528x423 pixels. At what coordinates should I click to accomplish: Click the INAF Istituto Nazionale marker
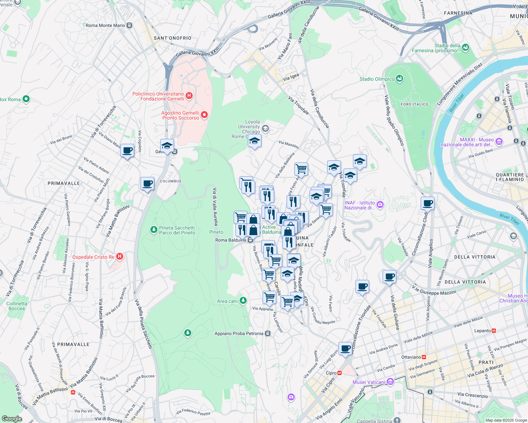pos(380,204)
